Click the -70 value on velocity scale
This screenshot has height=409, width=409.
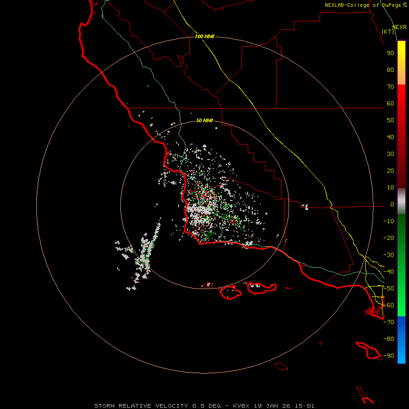tap(389, 322)
